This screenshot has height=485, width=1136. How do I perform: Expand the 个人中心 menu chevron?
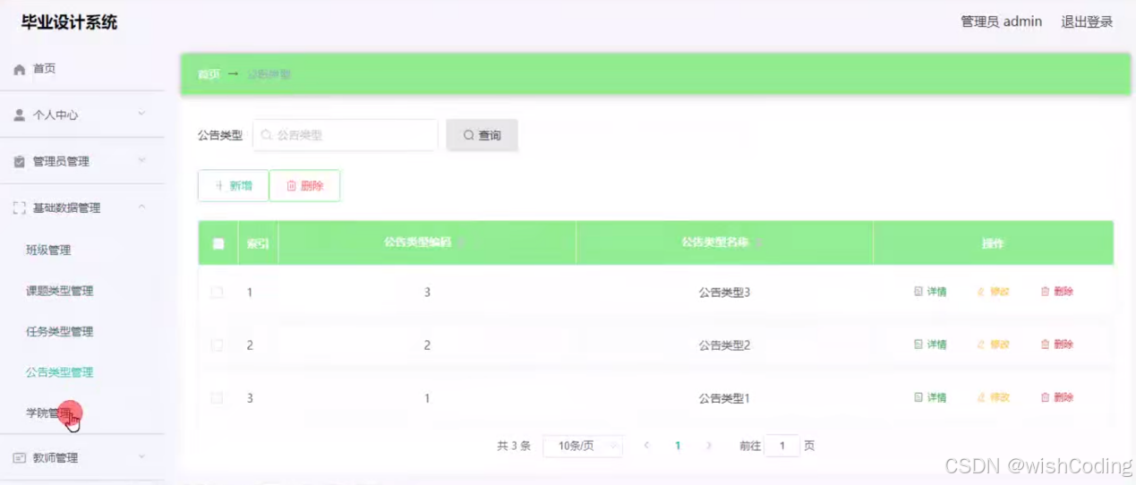(x=141, y=115)
